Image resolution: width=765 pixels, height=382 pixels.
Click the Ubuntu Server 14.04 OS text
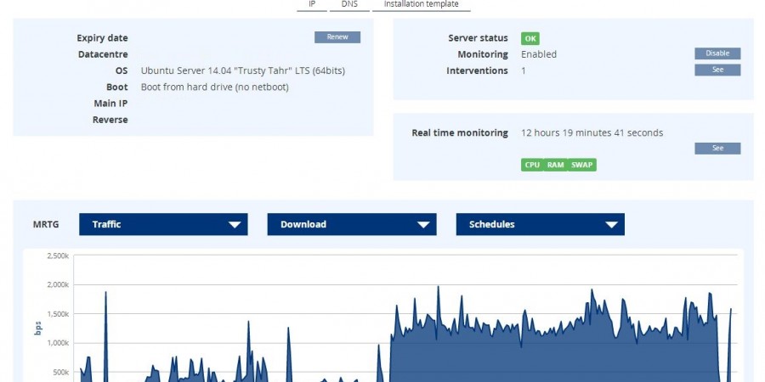click(x=243, y=70)
